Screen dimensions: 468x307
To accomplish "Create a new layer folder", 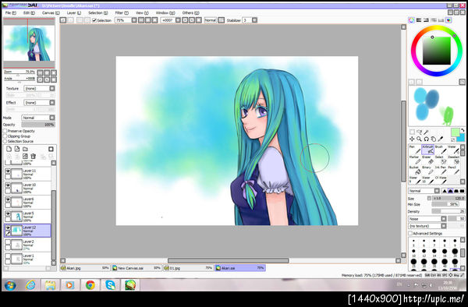I will point(26,149).
